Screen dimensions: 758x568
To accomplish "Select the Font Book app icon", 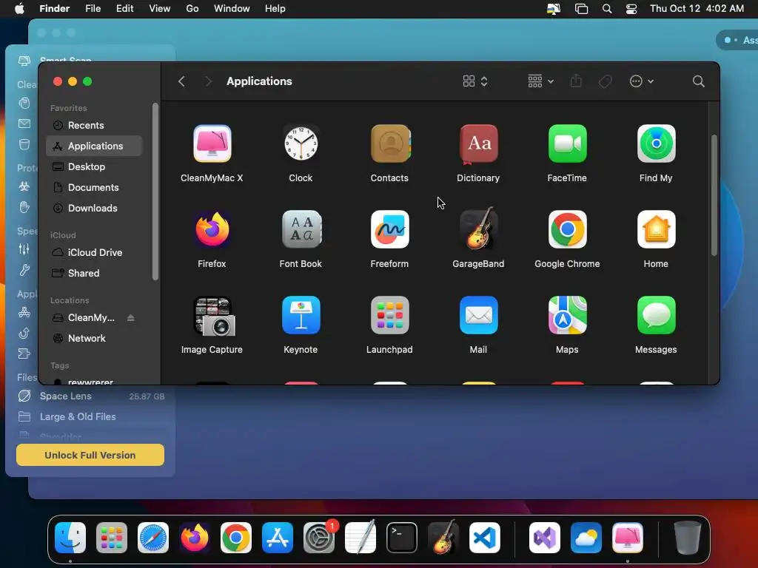I will (301, 229).
